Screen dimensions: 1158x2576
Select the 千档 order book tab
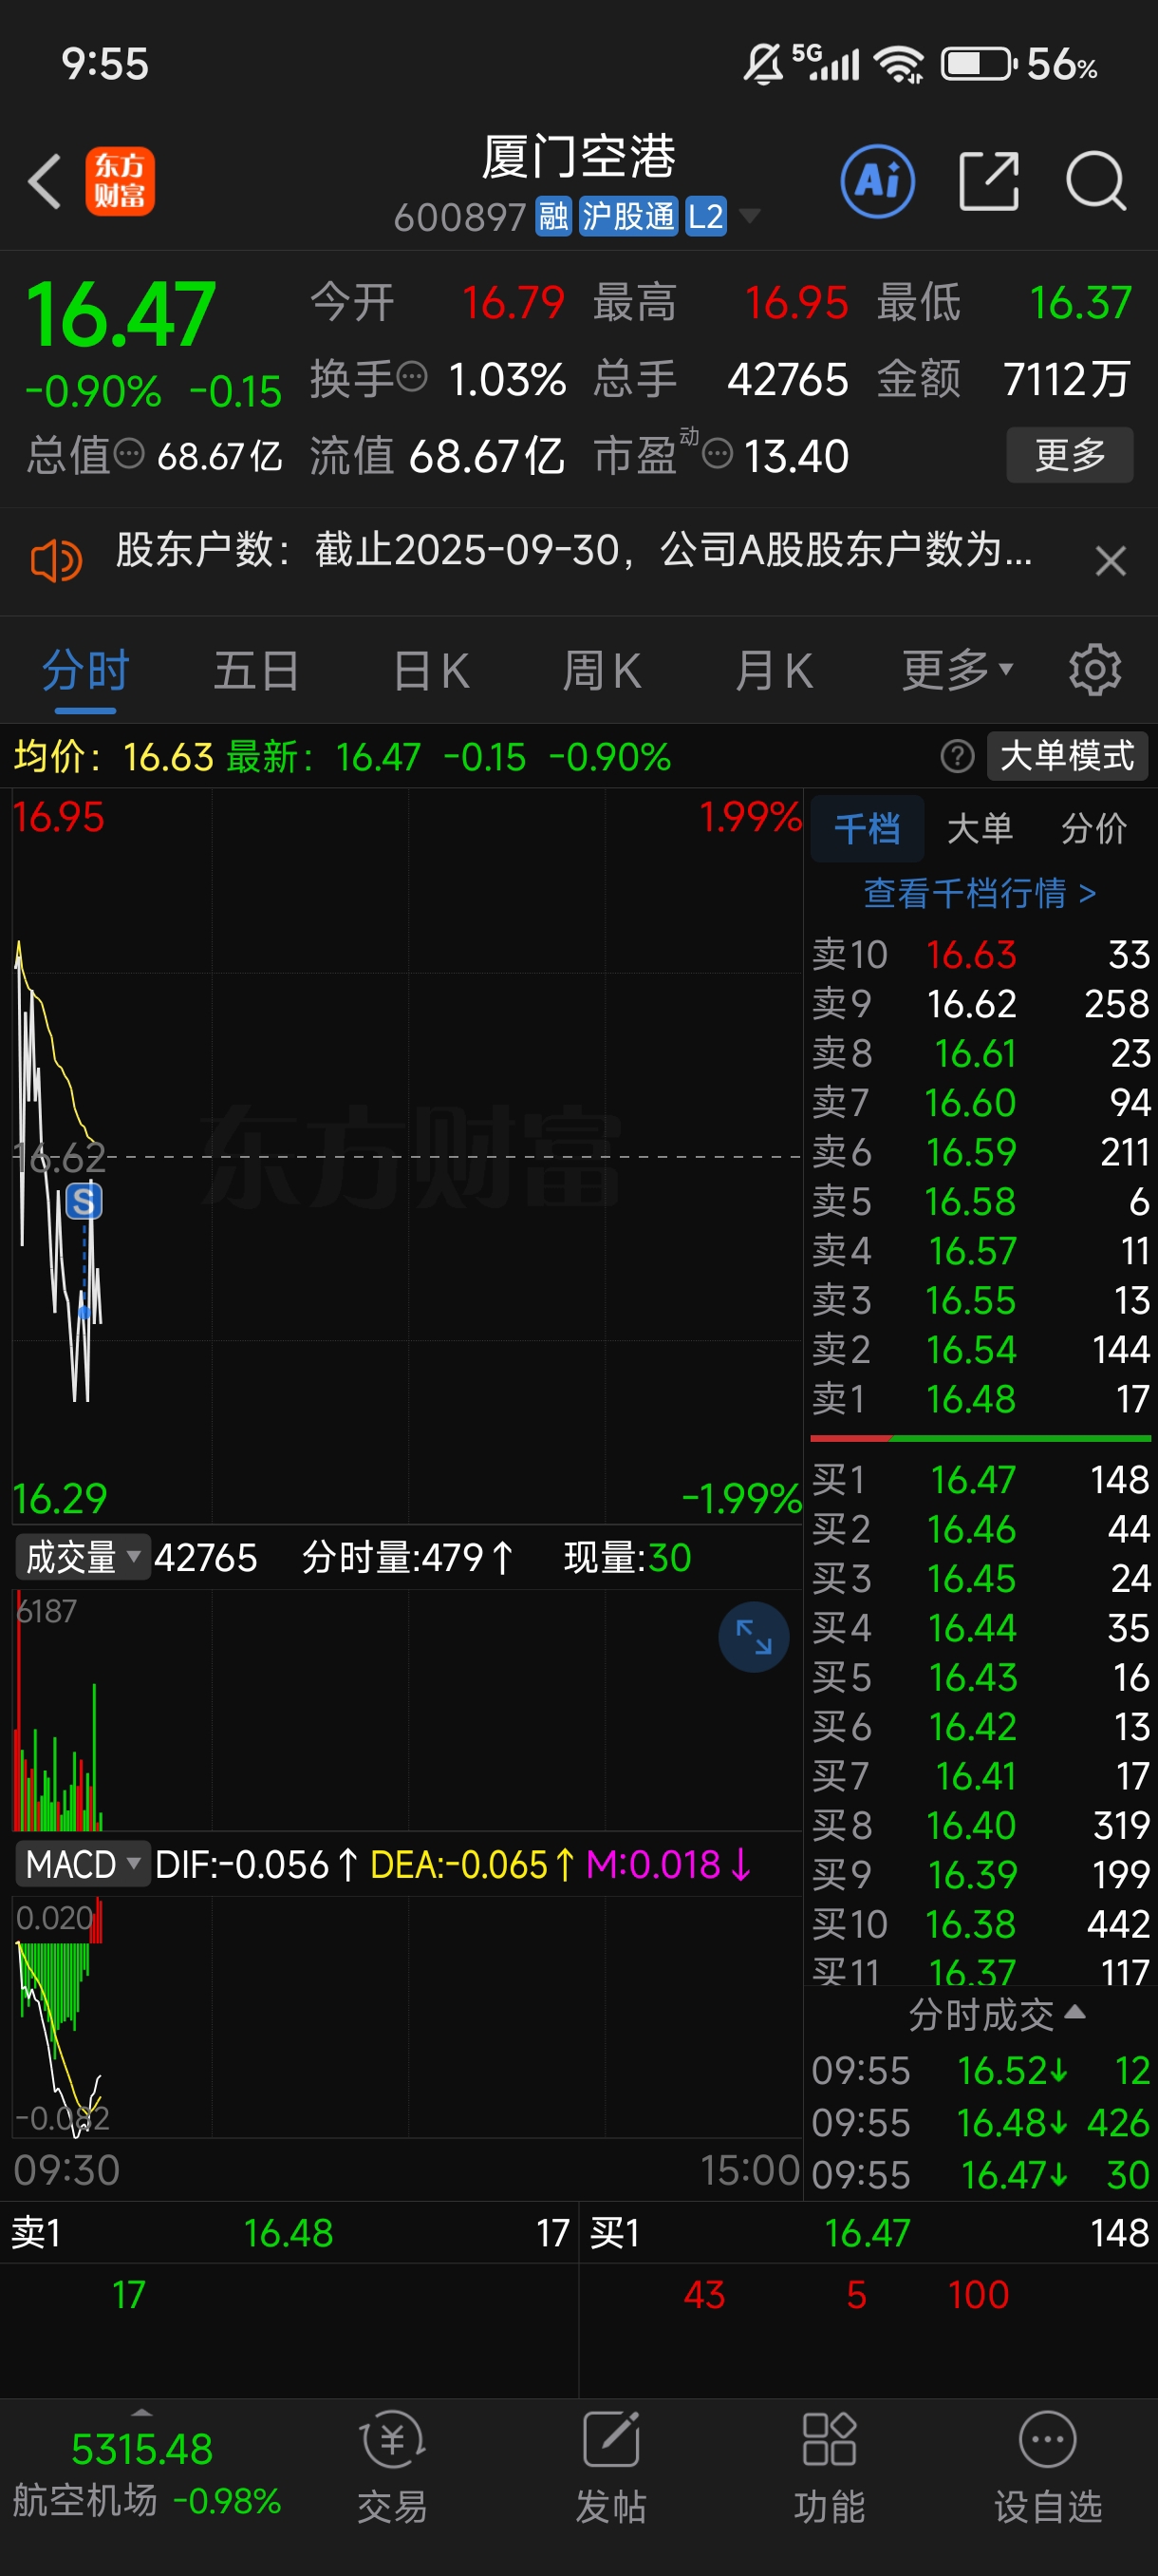click(x=867, y=829)
